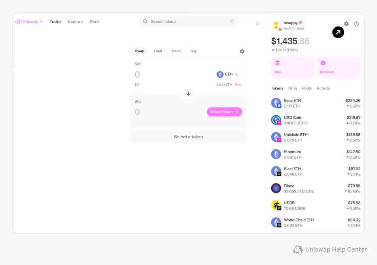
Task: Switch to the Buy tab in swap widget
Action: click(193, 51)
